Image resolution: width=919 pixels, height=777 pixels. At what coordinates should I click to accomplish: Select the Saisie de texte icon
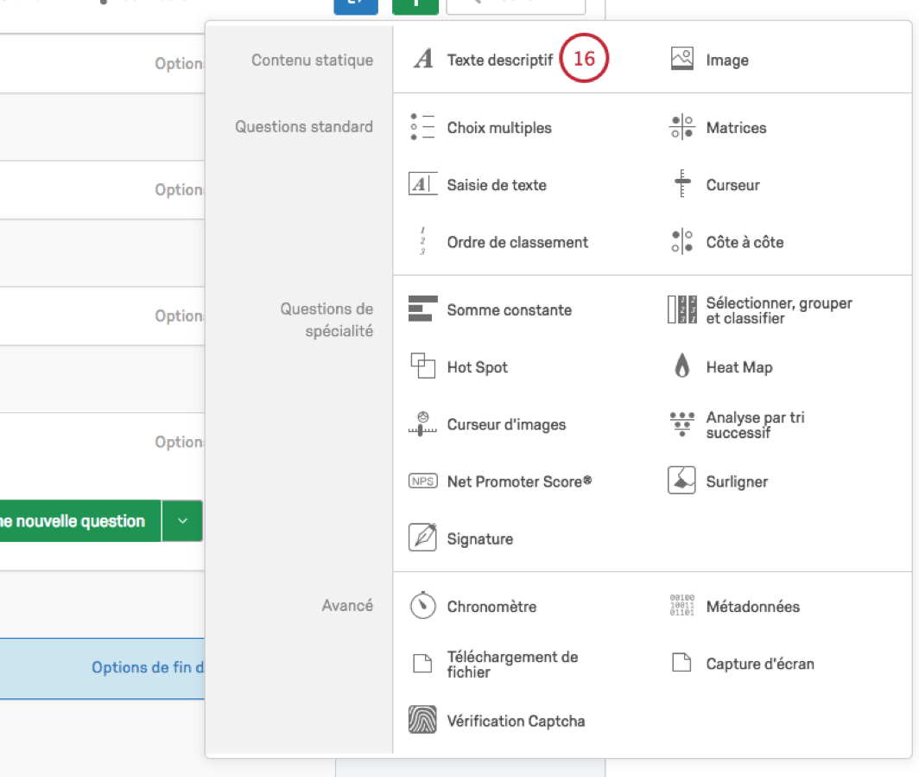tap(422, 184)
